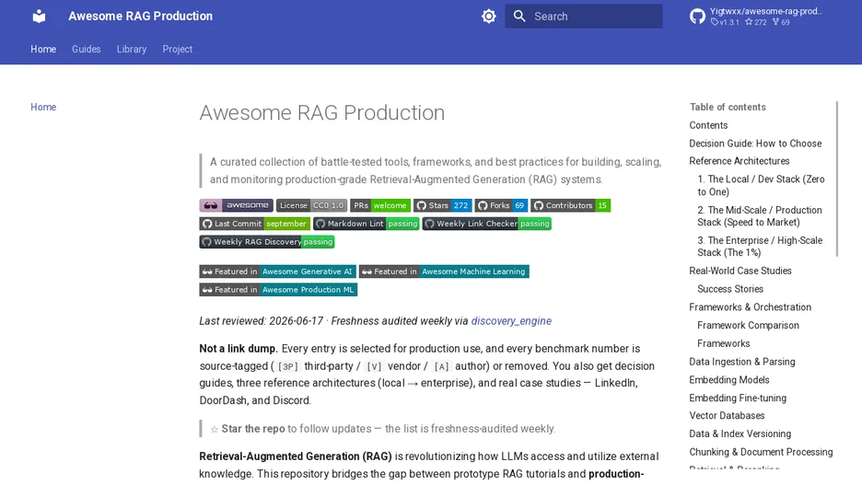
Task: Jump to Contents in table of contents
Action: click(708, 125)
